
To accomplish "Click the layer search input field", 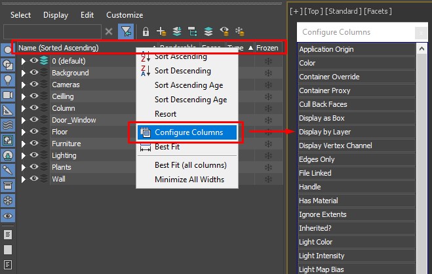I will [x=52, y=31].
